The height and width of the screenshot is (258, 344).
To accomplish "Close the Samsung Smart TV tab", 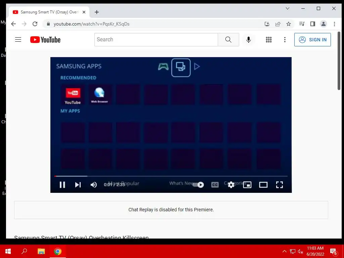I will 84,12.
